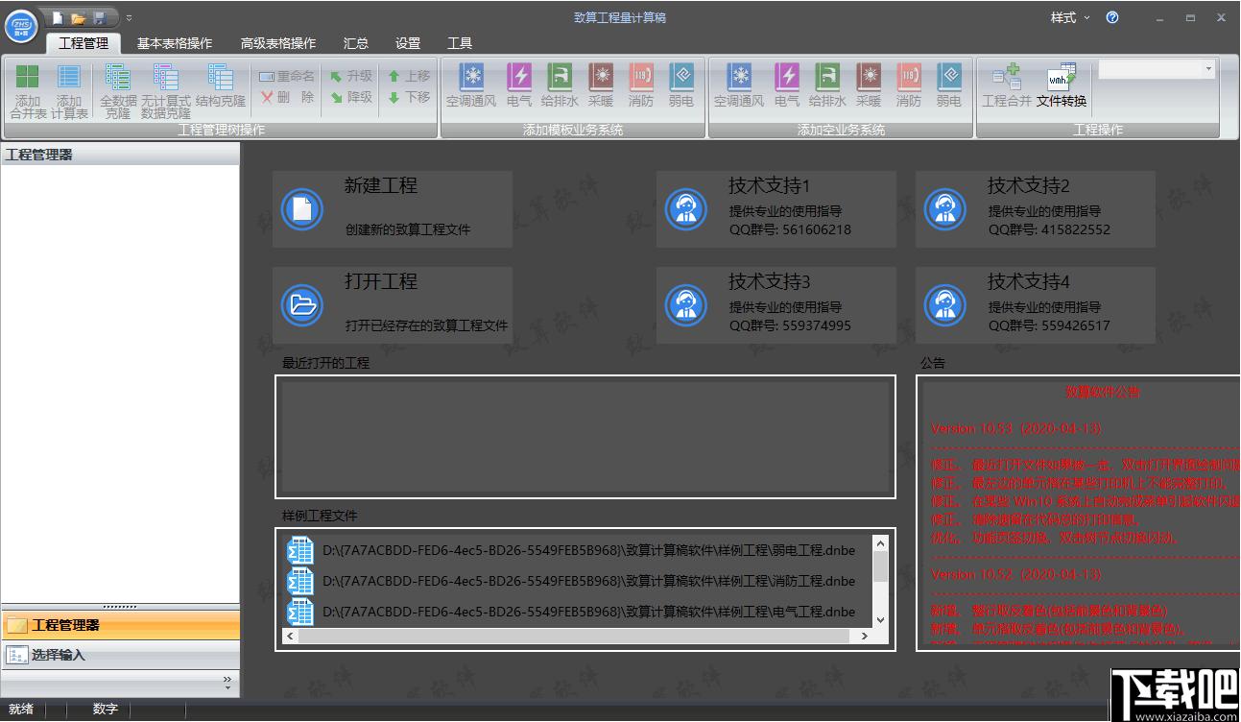The image size is (1241, 722).
Task: Open the combo box in 工程操作 group
Action: pyautogui.click(x=1208, y=69)
